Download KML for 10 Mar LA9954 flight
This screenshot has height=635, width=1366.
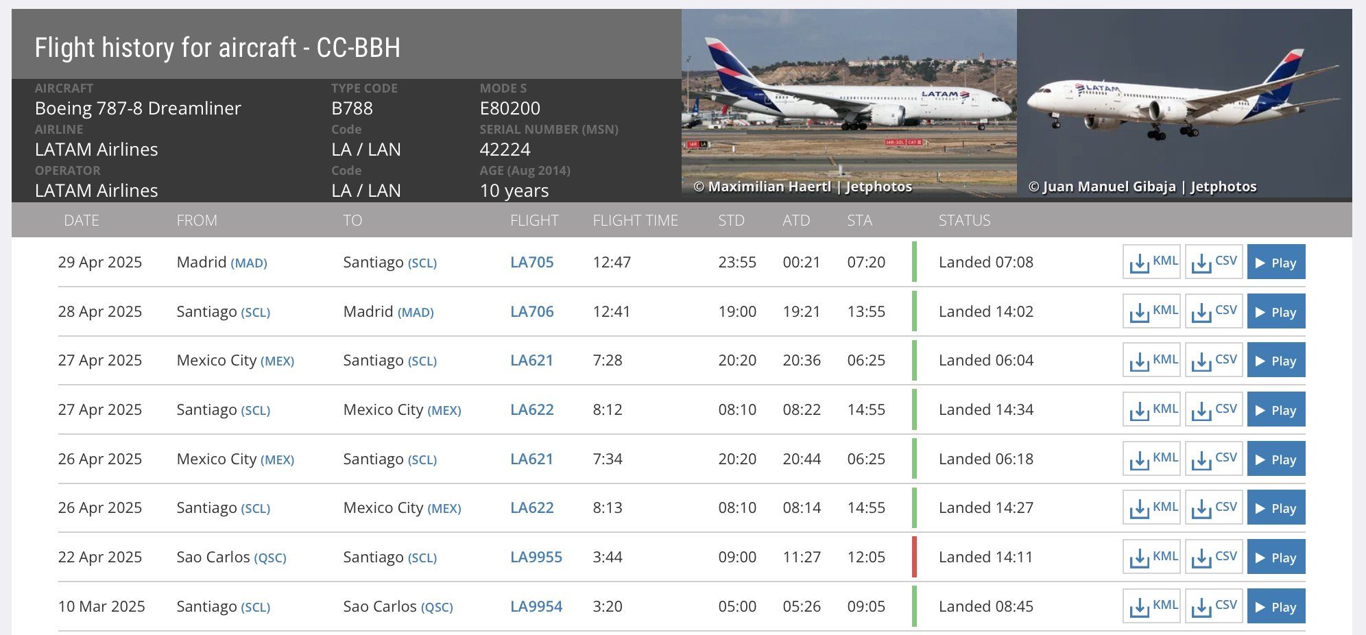(x=1151, y=606)
